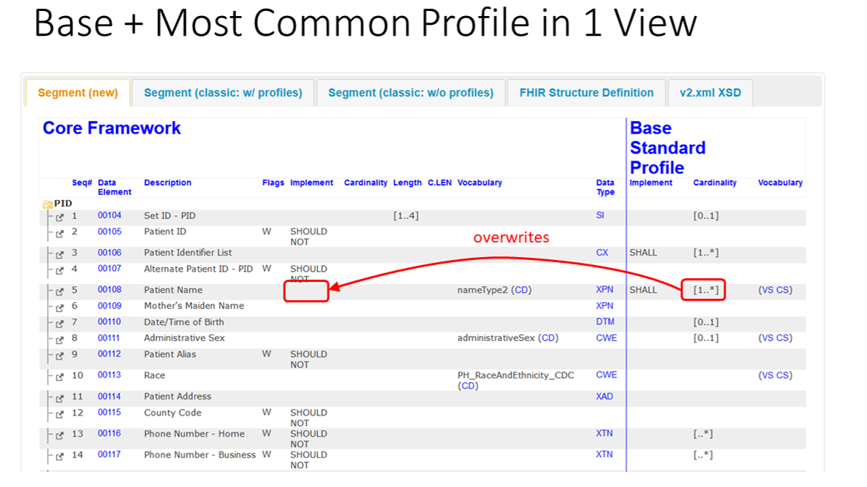Image resolution: width=867 pixels, height=487 pixels.
Task: Switch to Segment (classic: w/ profiles) tab
Action: 223,93
